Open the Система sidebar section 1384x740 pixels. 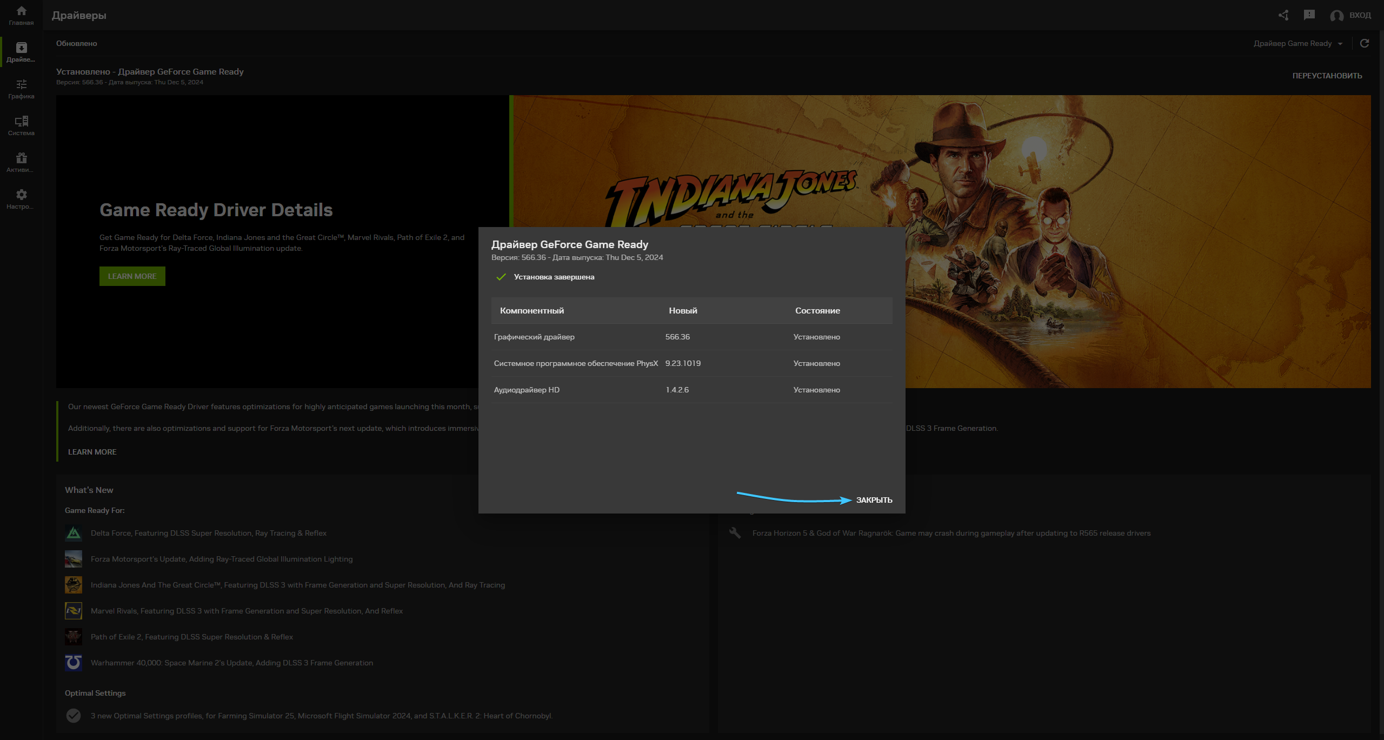pyautogui.click(x=21, y=125)
